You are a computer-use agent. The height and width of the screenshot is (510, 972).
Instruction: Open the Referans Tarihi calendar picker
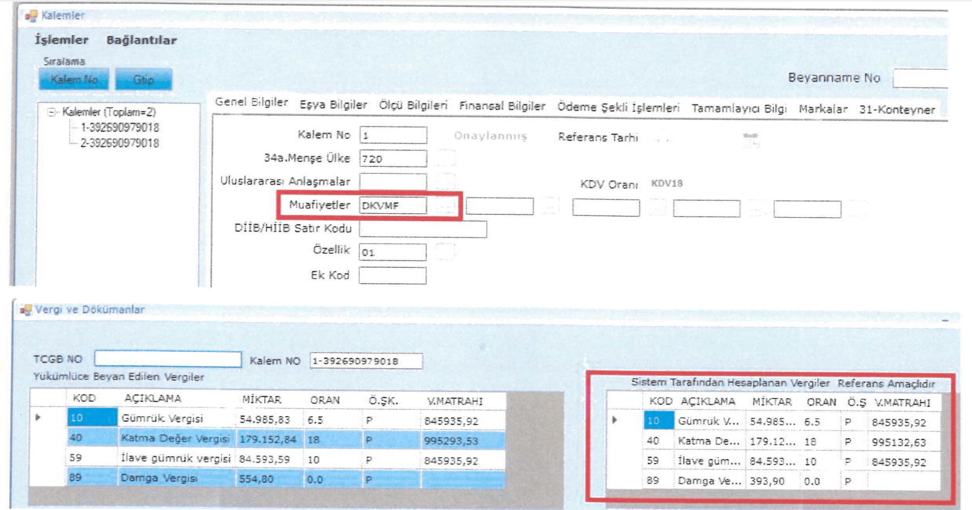pos(750,139)
